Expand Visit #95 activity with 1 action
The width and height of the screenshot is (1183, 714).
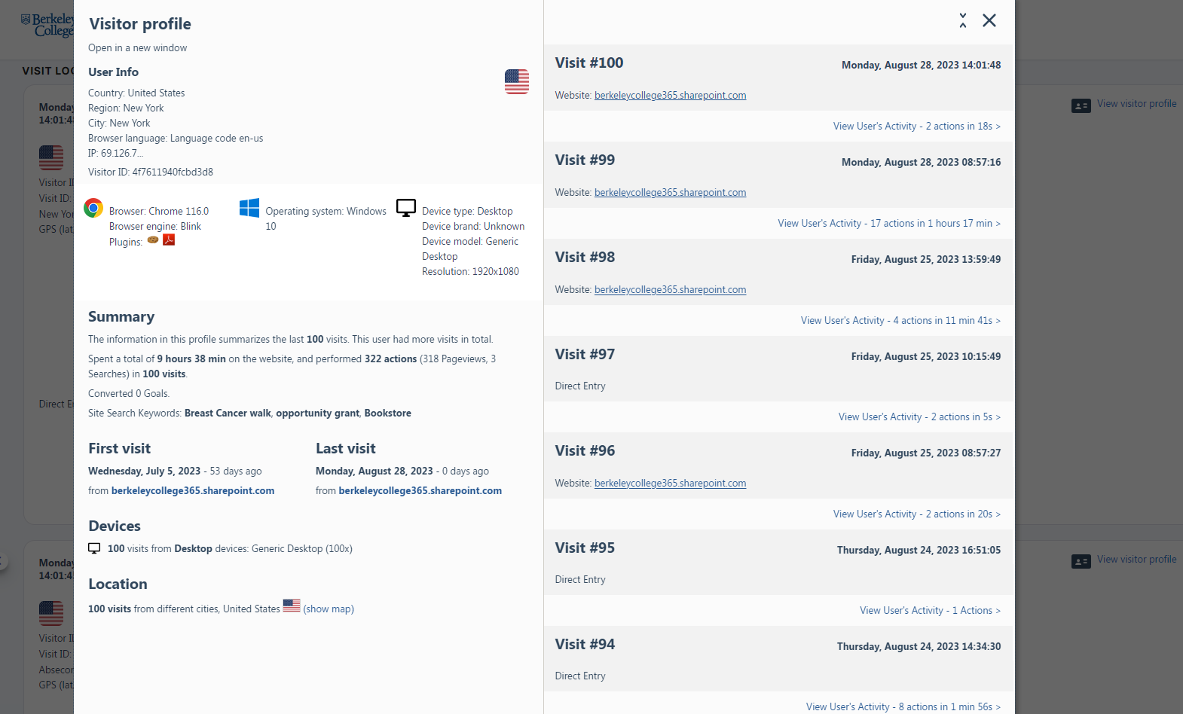(x=930, y=611)
